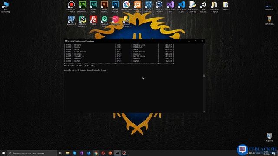Click the district "Midlands"
The image size is (278, 156).
point(138,47)
